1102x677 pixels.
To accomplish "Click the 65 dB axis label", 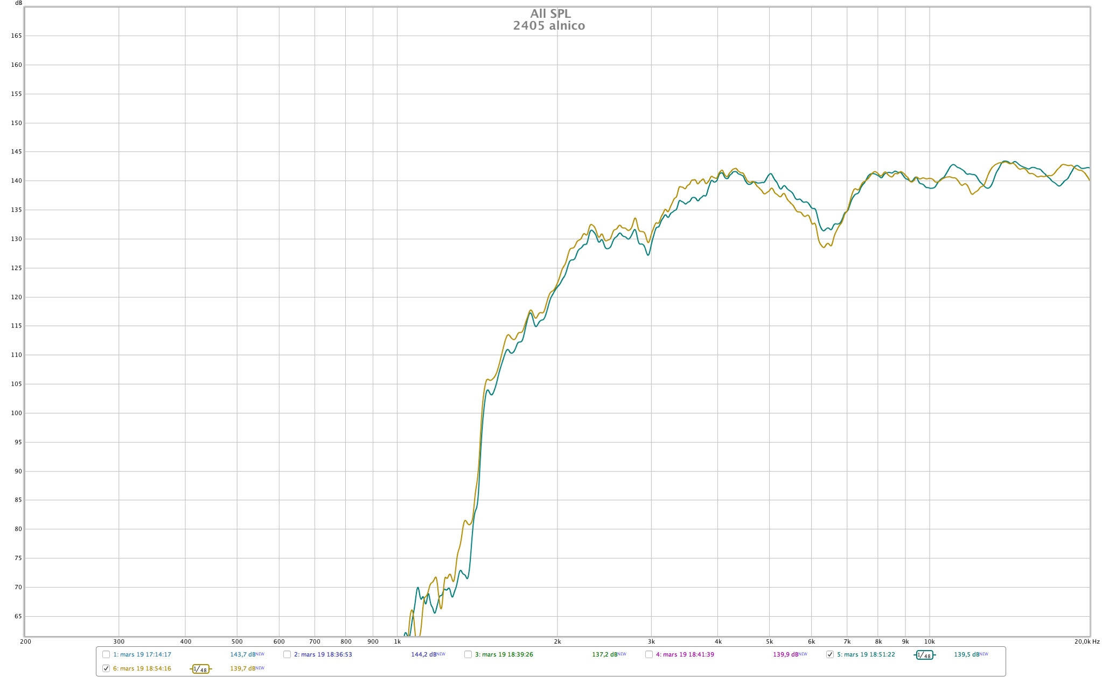I will [x=18, y=616].
